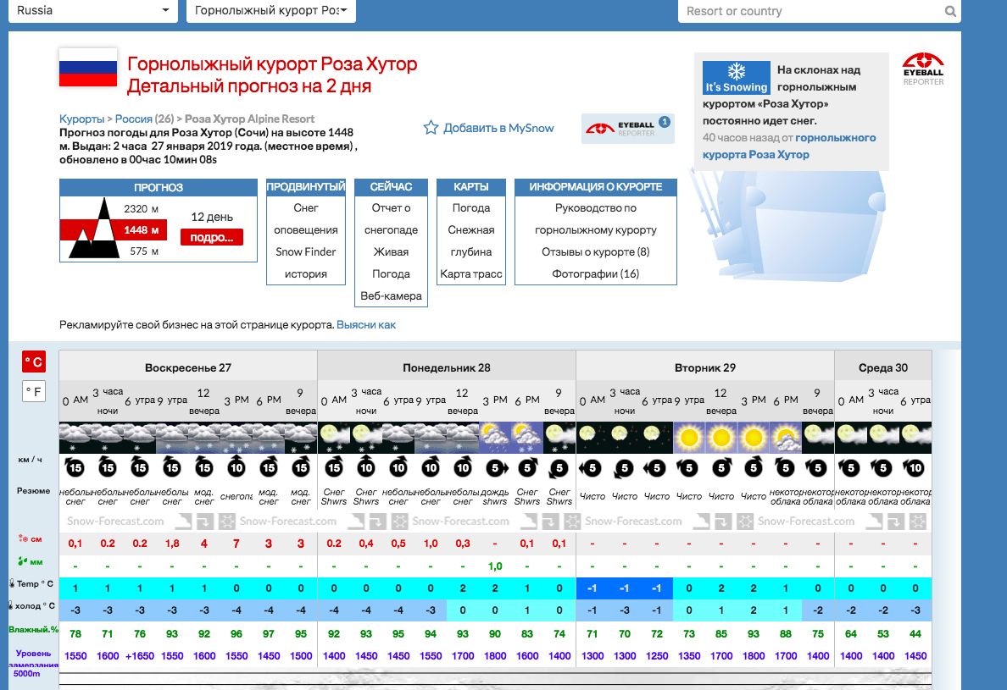
Task: Open Отзывы о курорте (8) link
Action: [x=595, y=252]
